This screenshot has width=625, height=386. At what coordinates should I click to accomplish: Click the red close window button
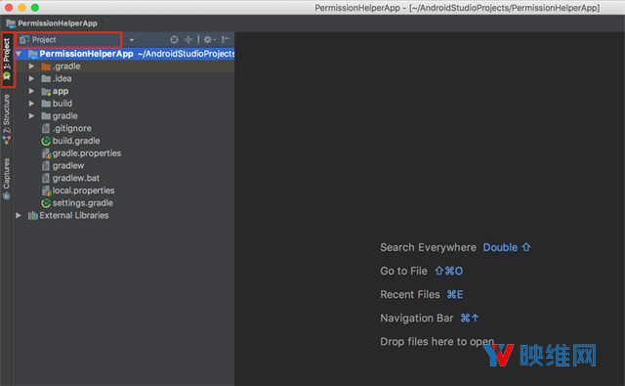coord(9,7)
